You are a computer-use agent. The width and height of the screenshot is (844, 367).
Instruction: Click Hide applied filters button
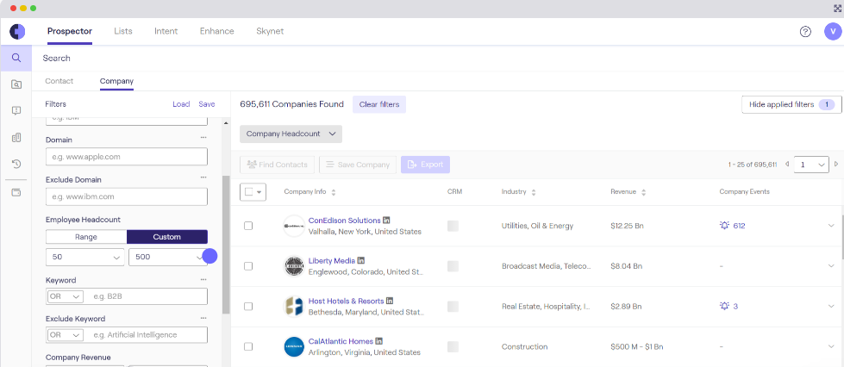791,104
